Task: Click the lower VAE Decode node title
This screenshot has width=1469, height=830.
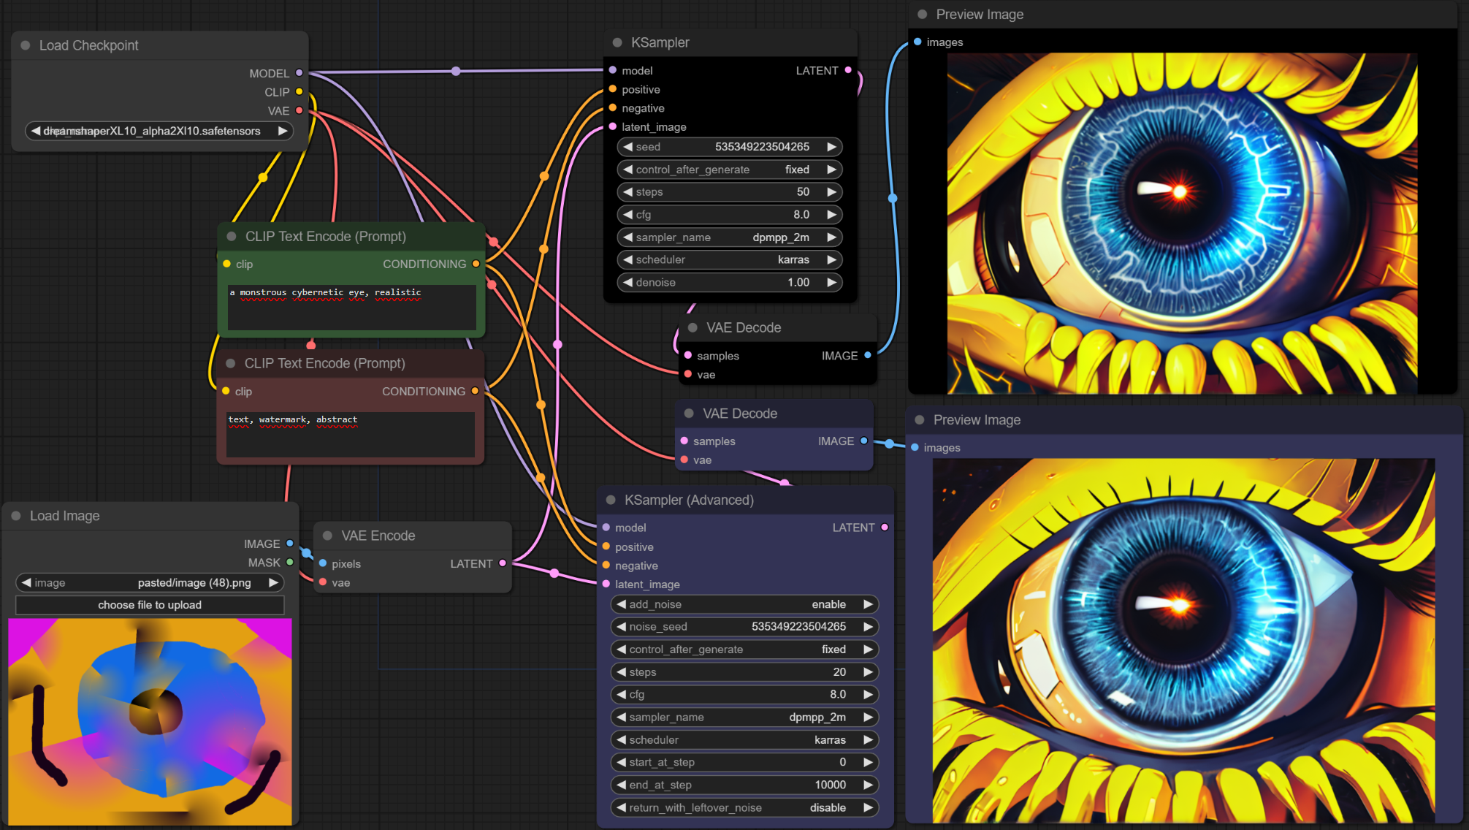Action: click(739, 414)
